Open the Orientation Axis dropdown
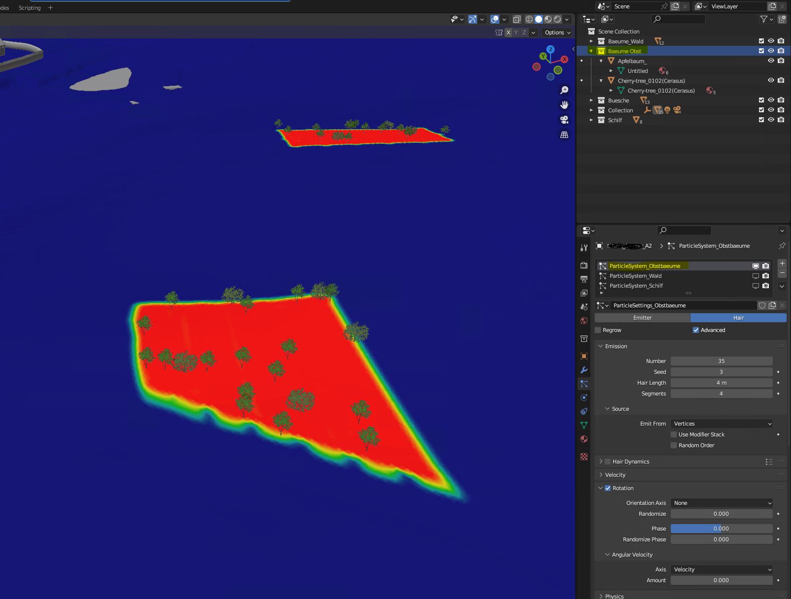The height and width of the screenshot is (599, 791). tap(722, 503)
